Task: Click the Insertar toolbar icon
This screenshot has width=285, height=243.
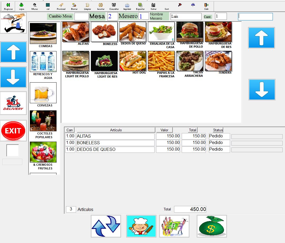Action: (x=101, y=6)
